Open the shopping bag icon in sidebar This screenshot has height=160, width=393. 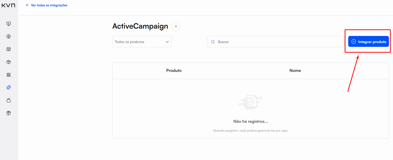click(x=9, y=100)
